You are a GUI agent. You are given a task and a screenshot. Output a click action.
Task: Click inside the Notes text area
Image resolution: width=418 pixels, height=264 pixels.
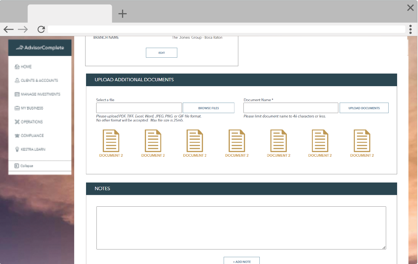click(241, 228)
